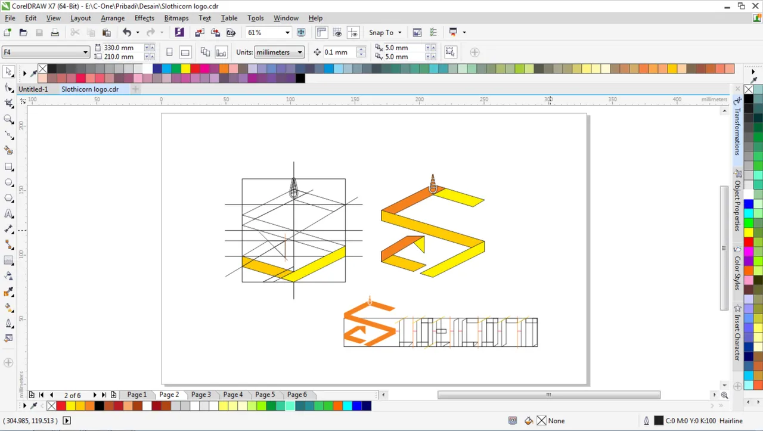763x431 pixels.
Task: Apply page size to all pages
Action: tap(205, 52)
